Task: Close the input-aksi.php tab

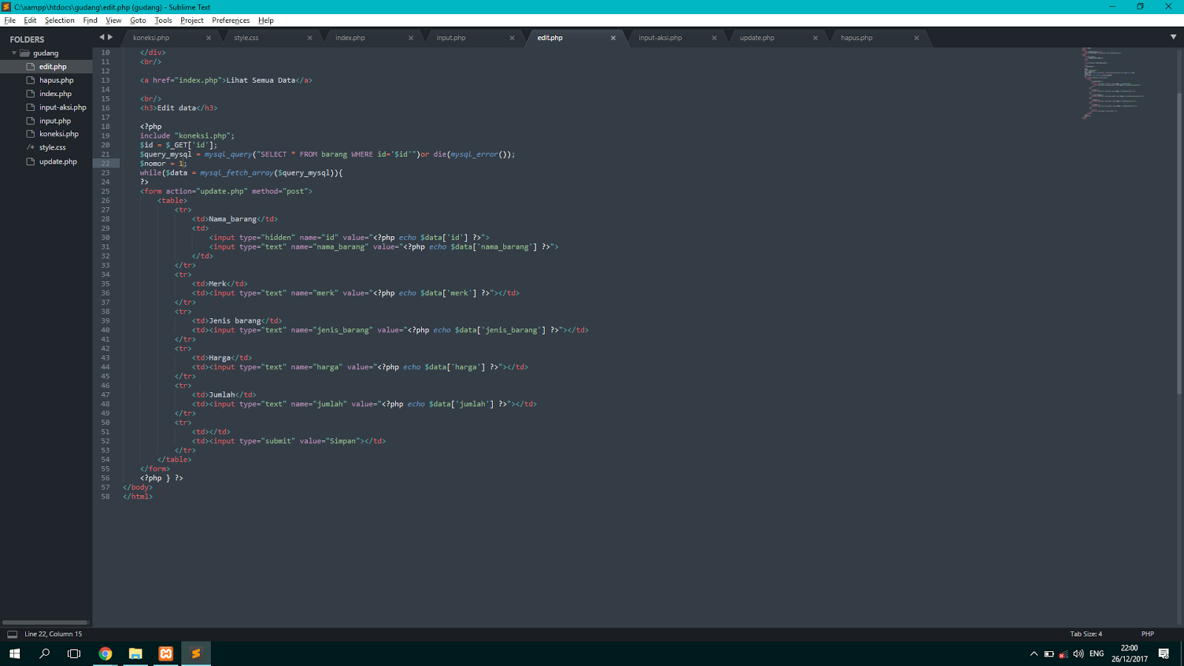Action: click(x=714, y=37)
